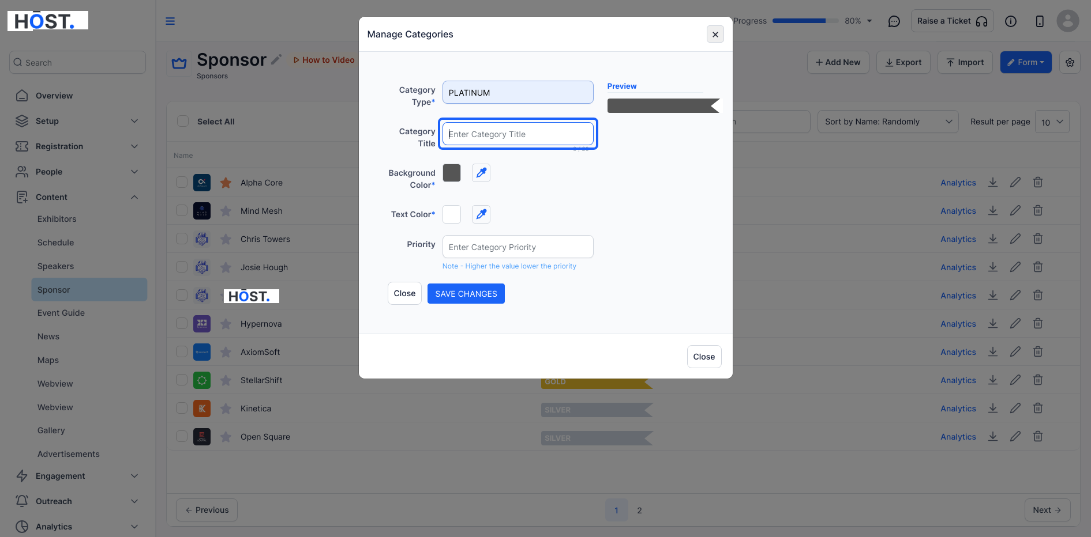
Task: Delete the Chris Towers sponsor
Action: click(x=1038, y=239)
